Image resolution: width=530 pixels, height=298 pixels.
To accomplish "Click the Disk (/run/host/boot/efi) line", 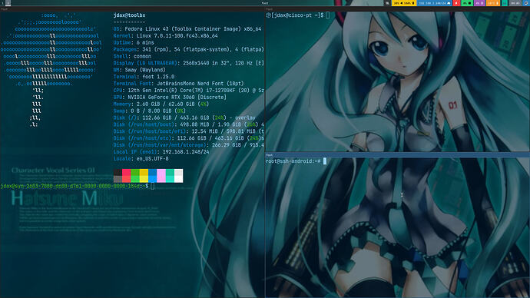I will [189, 131].
